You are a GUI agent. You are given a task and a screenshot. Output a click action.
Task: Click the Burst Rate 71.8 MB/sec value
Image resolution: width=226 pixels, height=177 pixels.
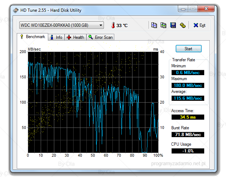[188, 134]
